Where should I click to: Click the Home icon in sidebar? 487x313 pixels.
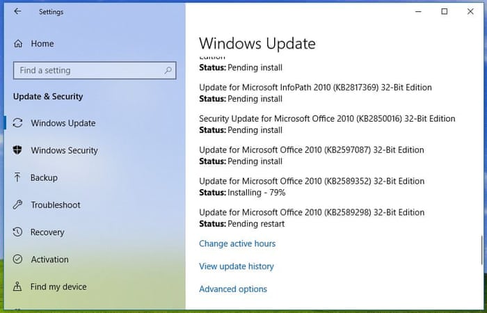point(18,44)
